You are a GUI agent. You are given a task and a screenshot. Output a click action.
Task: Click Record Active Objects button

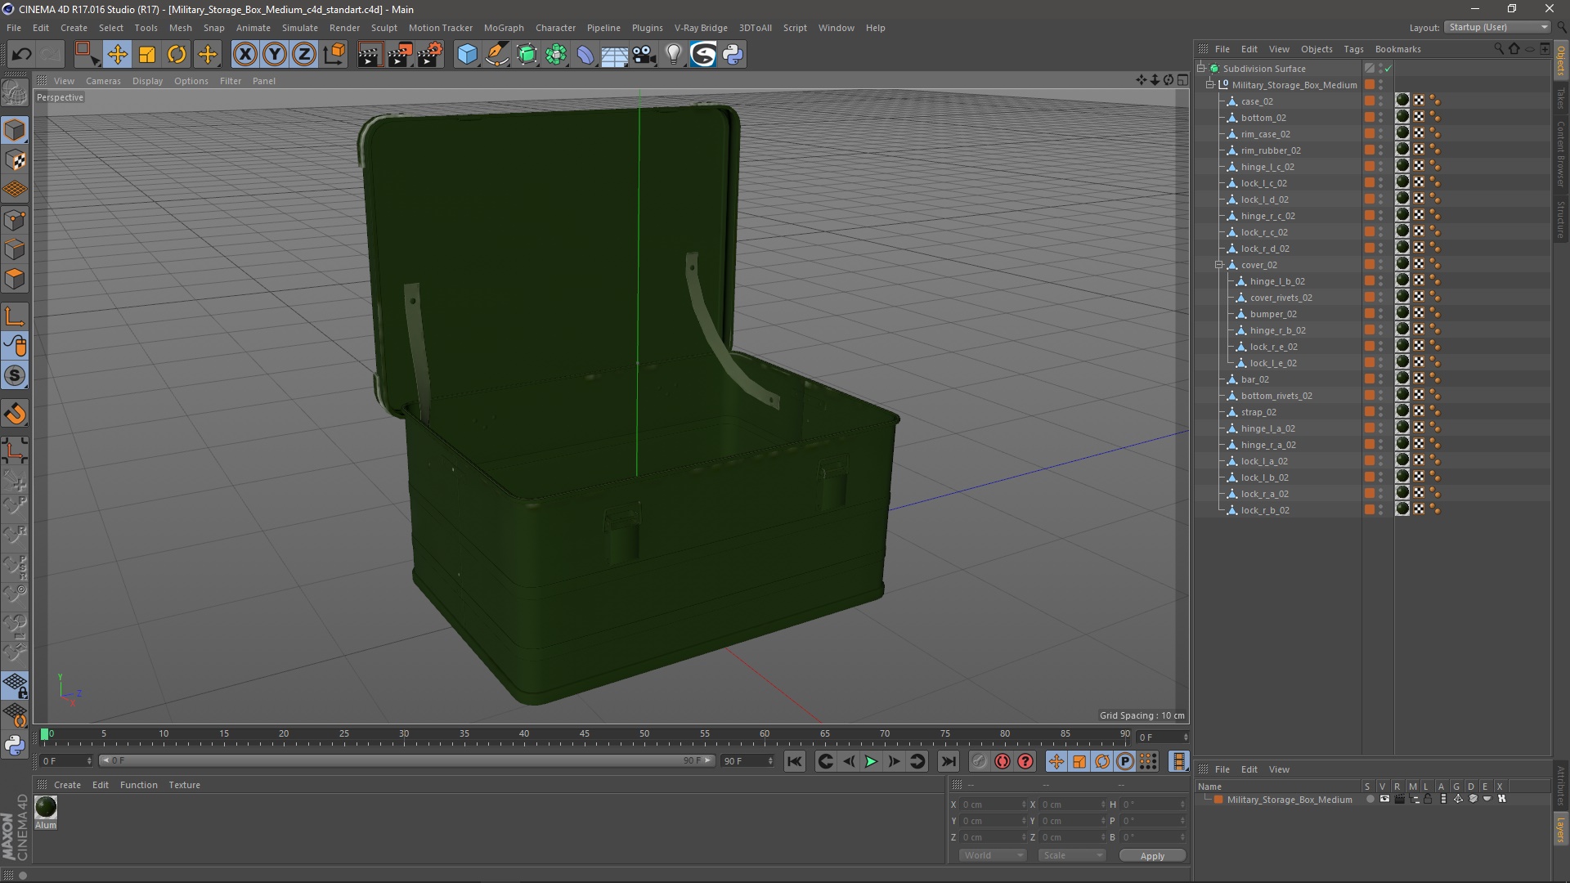(979, 762)
